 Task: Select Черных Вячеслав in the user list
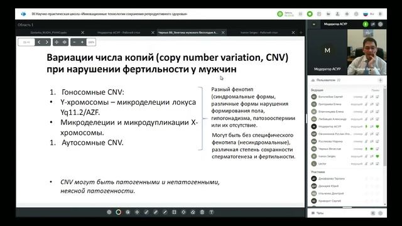330,149
